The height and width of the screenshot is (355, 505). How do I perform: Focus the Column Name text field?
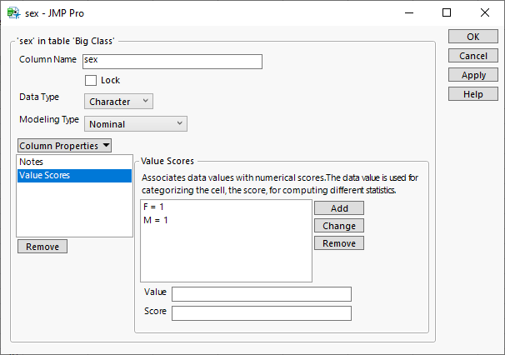pyautogui.click(x=172, y=61)
